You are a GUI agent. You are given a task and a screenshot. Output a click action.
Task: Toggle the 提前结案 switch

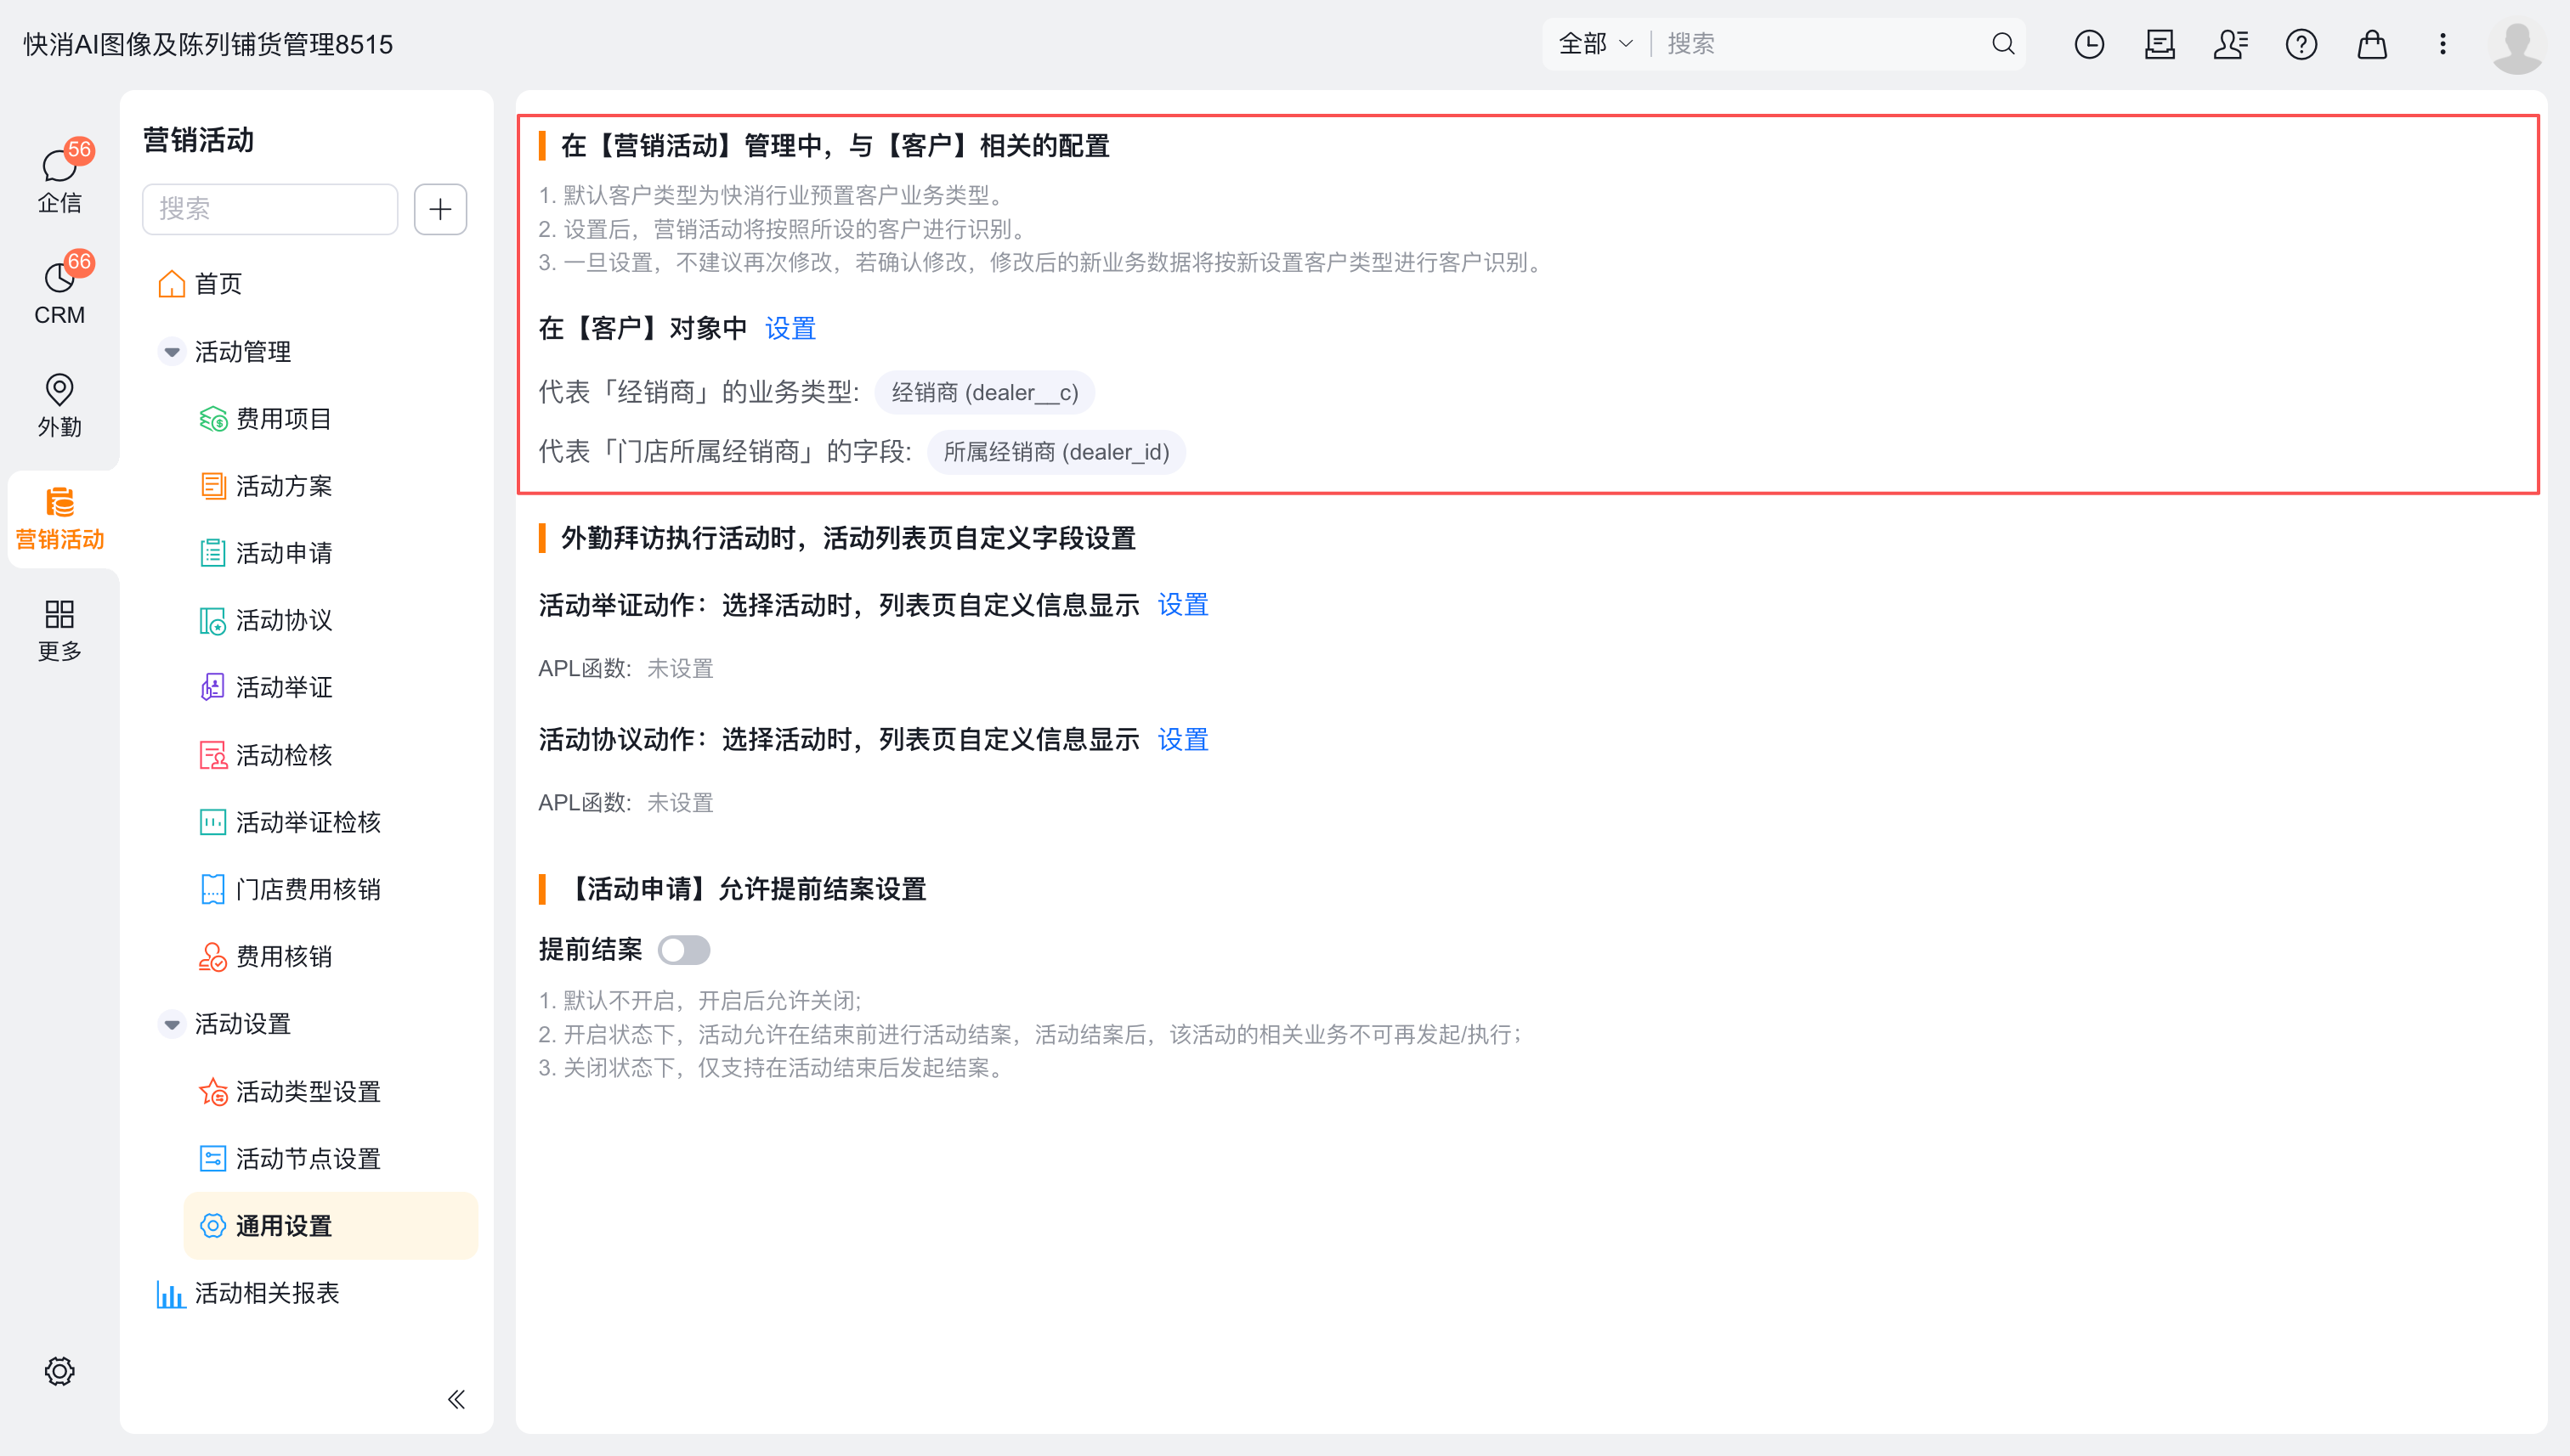[x=684, y=950]
